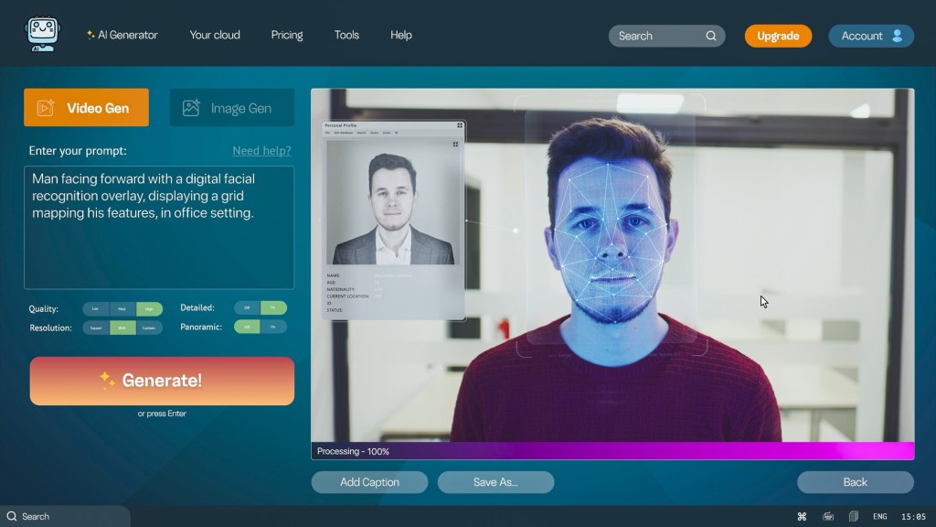Click the Account user avatar icon
The height and width of the screenshot is (527, 936).
[897, 36]
